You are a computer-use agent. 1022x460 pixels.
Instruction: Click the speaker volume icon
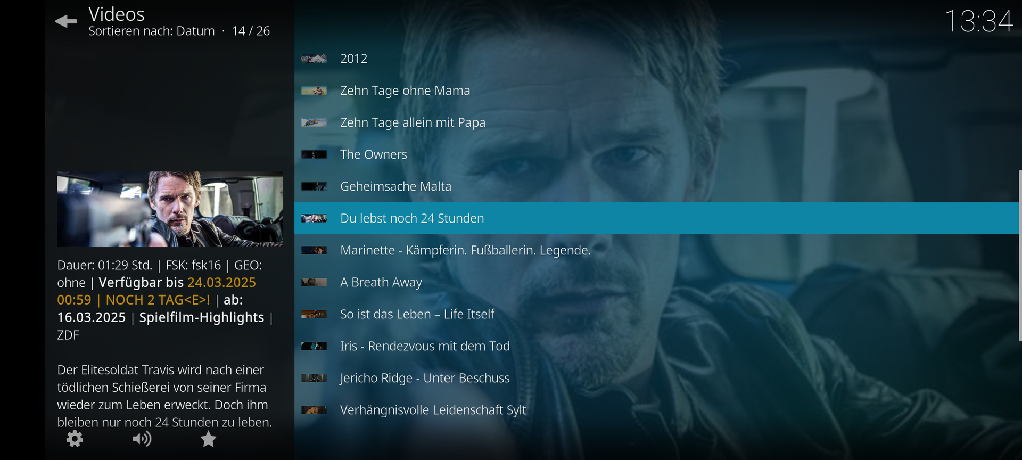142,439
